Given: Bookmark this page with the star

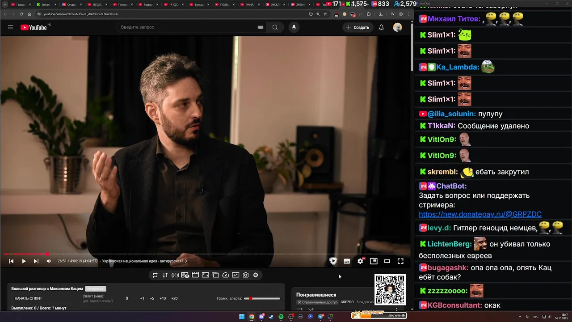Looking at the screenshot, I should [x=325, y=14].
